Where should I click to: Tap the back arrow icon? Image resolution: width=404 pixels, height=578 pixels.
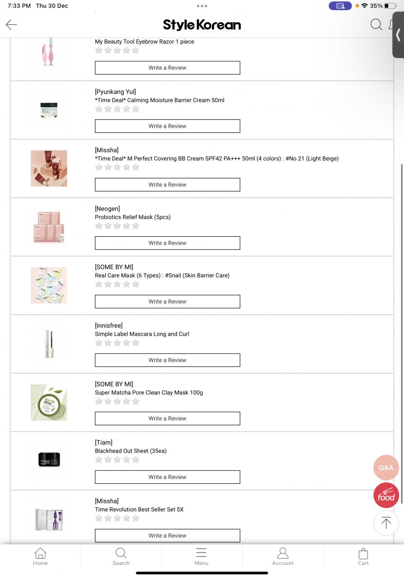(11, 25)
